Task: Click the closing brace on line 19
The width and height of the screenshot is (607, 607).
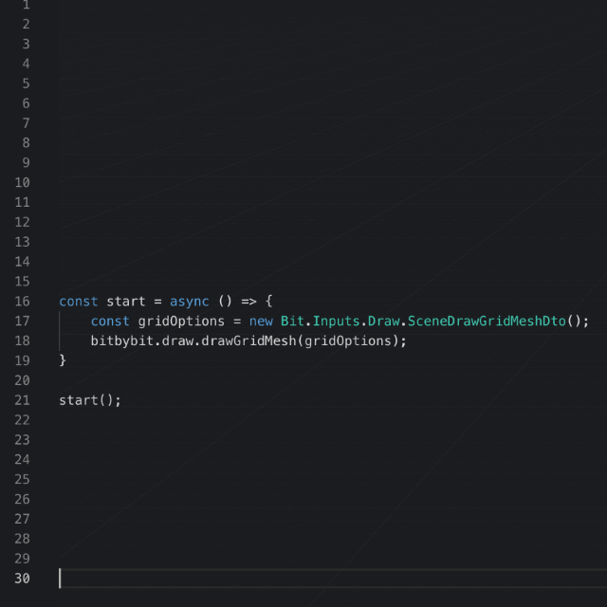Action: click(63, 360)
